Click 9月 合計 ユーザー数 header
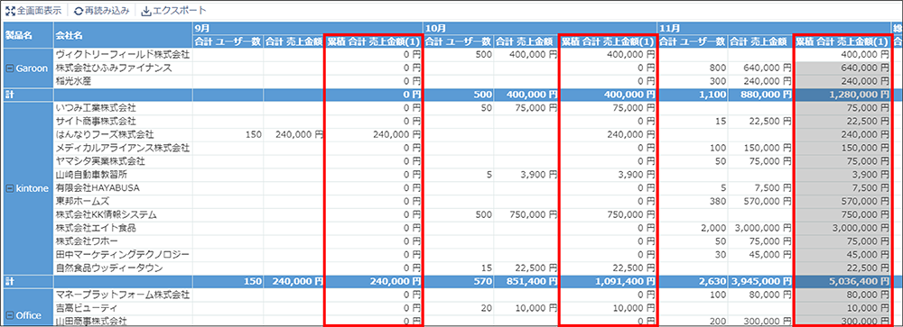Image resolution: width=903 pixels, height=327 pixels. tap(228, 41)
